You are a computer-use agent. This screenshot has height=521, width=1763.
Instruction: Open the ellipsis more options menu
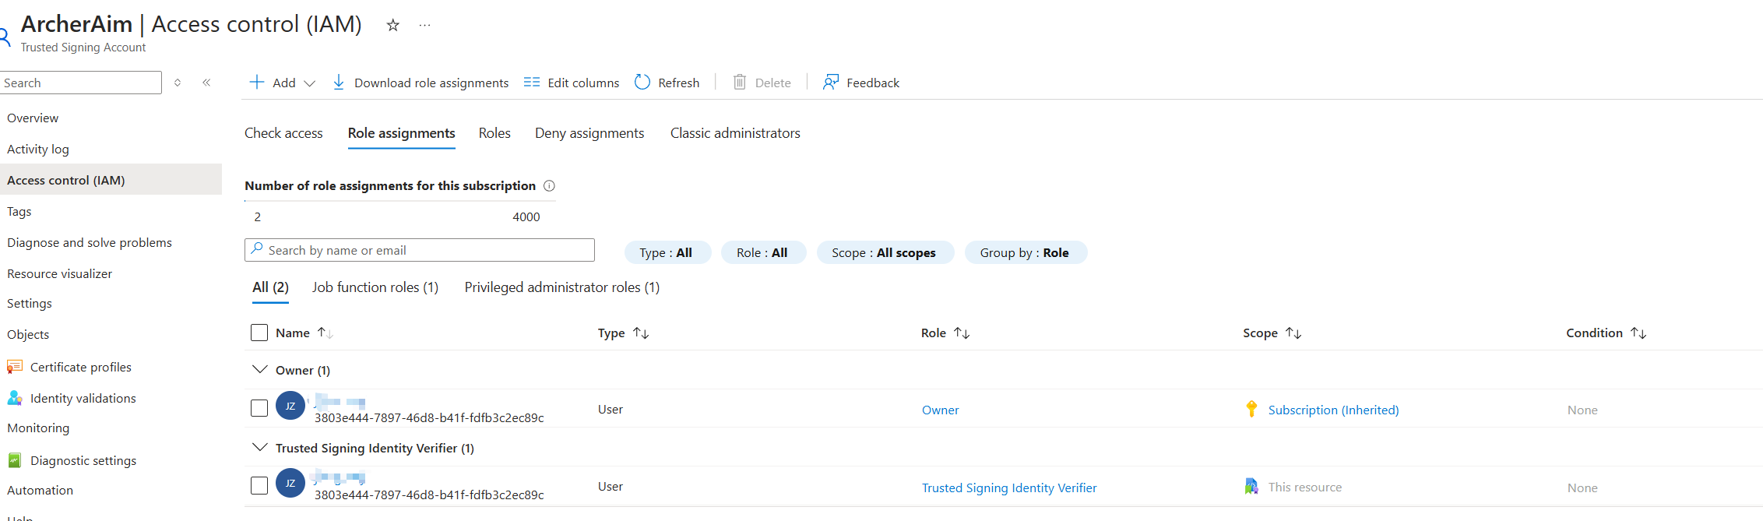(424, 25)
